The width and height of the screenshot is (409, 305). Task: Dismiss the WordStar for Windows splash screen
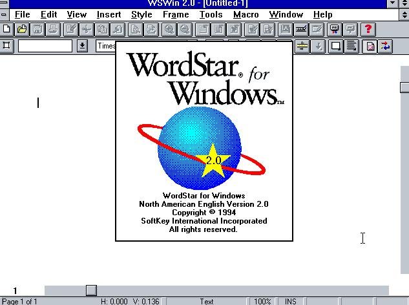point(204,141)
